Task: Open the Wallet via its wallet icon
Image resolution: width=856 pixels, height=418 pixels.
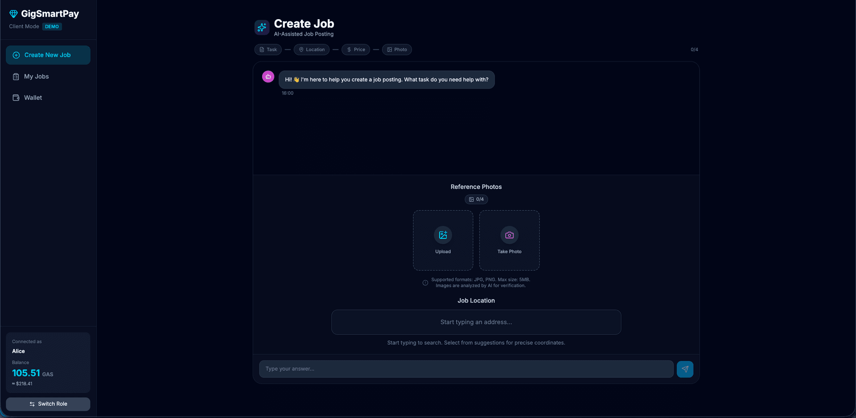Action: [x=16, y=97]
